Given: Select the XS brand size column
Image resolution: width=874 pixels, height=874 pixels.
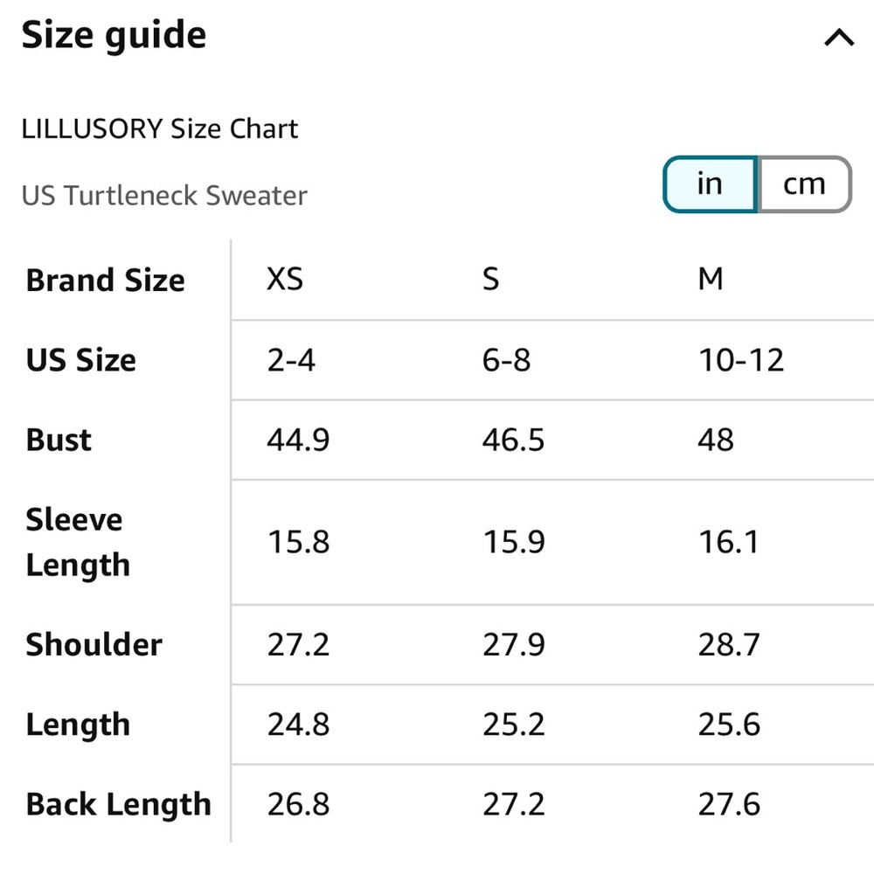Looking at the screenshot, I should pyautogui.click(x=285, y=279).
